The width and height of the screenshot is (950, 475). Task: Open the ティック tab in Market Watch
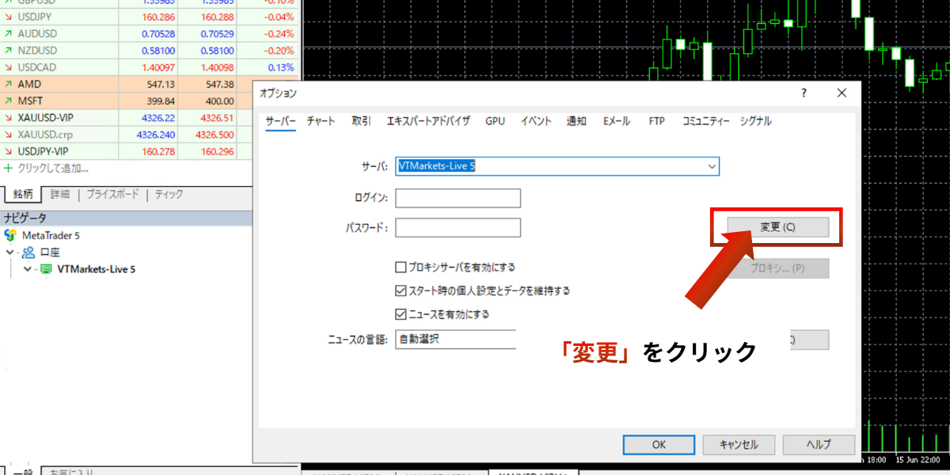tap(169, 194)
